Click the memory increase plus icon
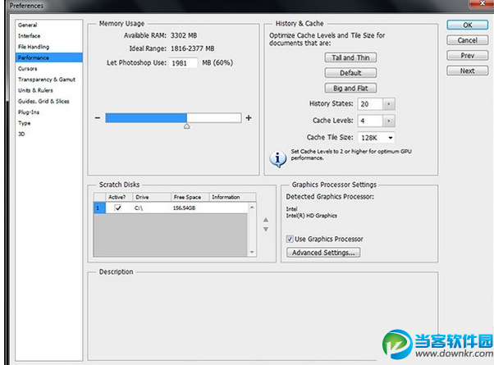Viewport: 494px width, 365px height. coord(249,118)
